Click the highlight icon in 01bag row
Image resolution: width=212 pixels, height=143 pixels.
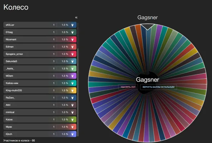72,32
